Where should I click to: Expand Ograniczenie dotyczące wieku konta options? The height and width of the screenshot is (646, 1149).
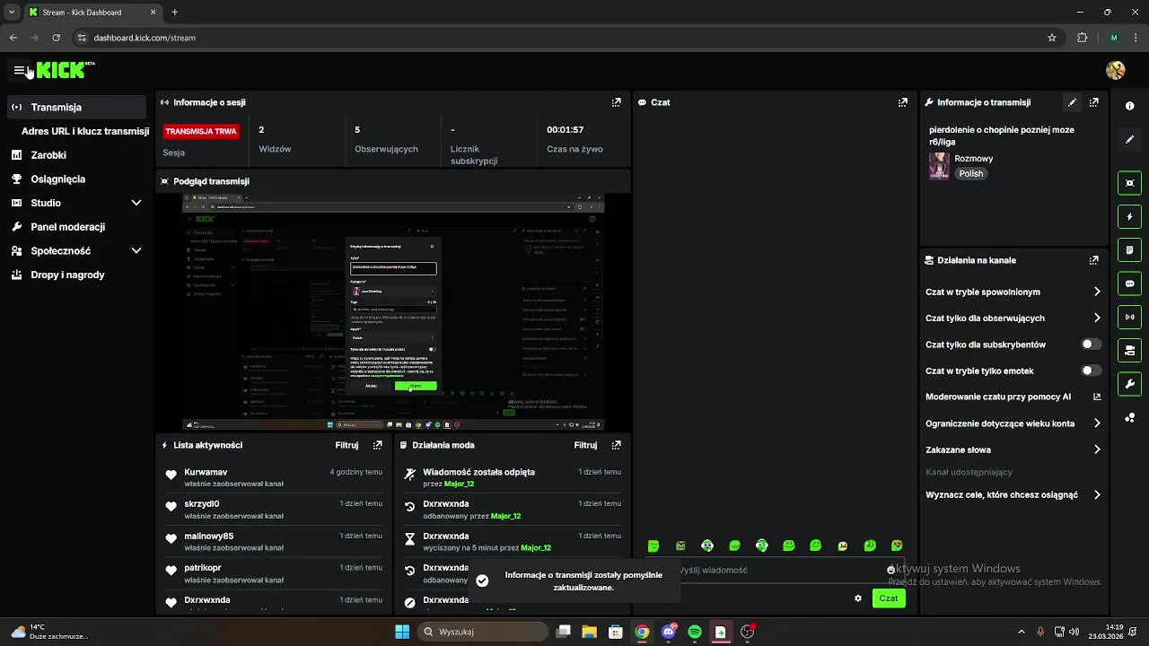pyautogui.click(x=1097, y=423)
